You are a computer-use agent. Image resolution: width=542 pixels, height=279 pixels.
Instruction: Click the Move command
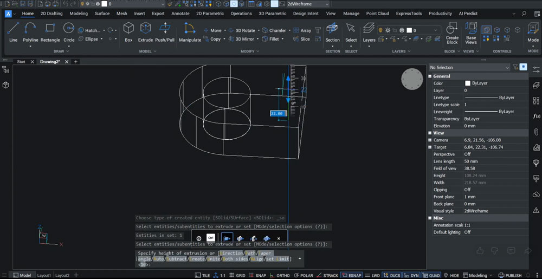point(212,30)
